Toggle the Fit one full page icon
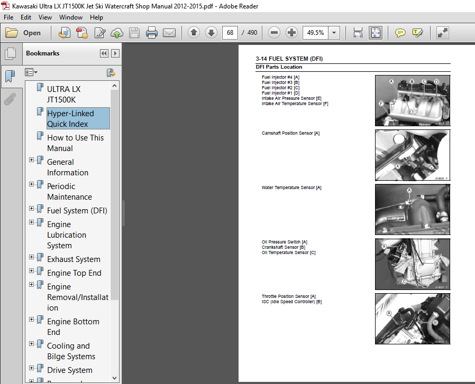 (x=376, y=33)
